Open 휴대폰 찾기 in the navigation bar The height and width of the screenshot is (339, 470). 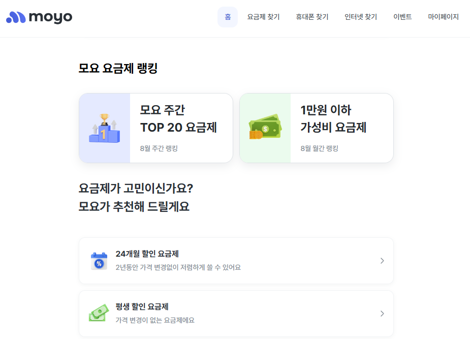(x=311, y=16)
